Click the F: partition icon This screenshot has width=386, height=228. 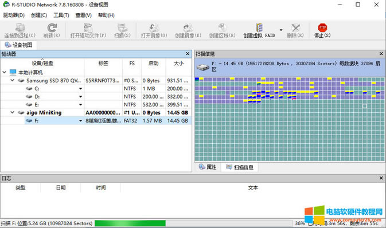(29, 120)
